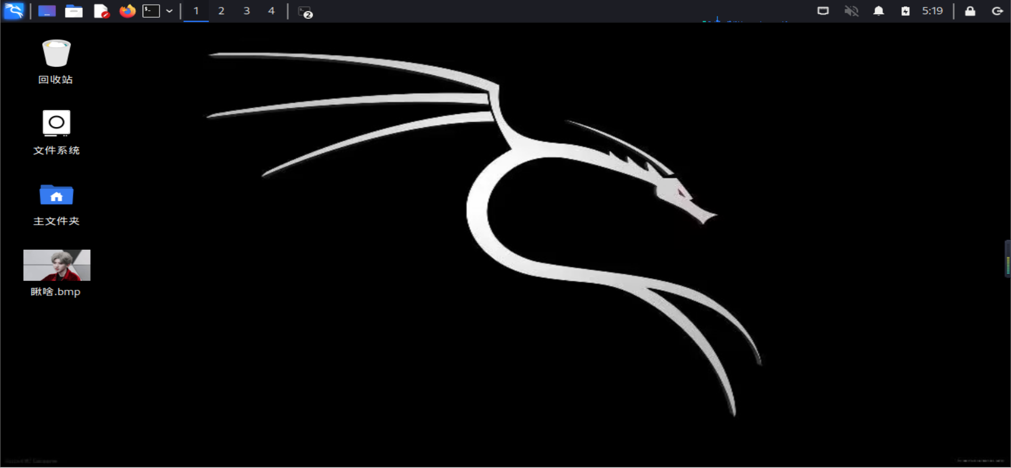
Task: Click the 主文件夹 label text
Action: [x=56, y=221]
